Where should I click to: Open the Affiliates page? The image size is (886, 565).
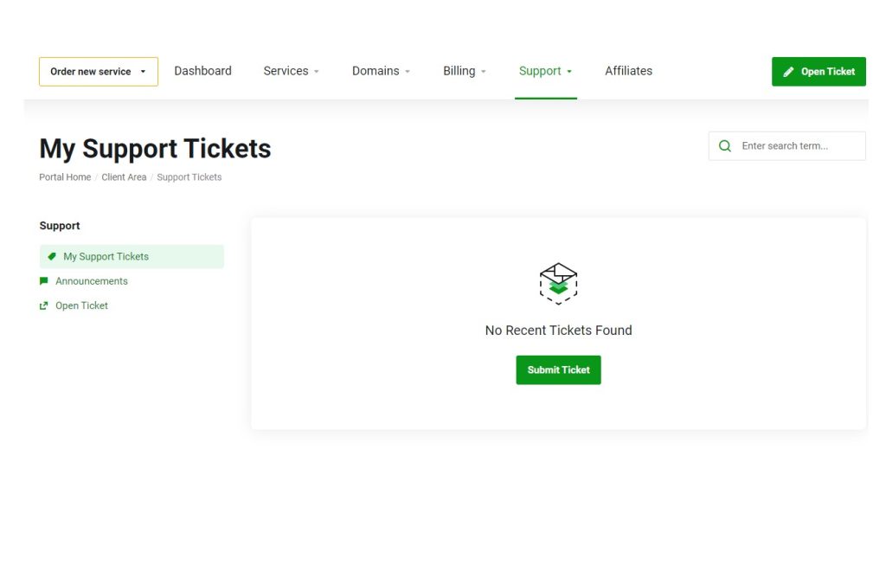point(628,71)
